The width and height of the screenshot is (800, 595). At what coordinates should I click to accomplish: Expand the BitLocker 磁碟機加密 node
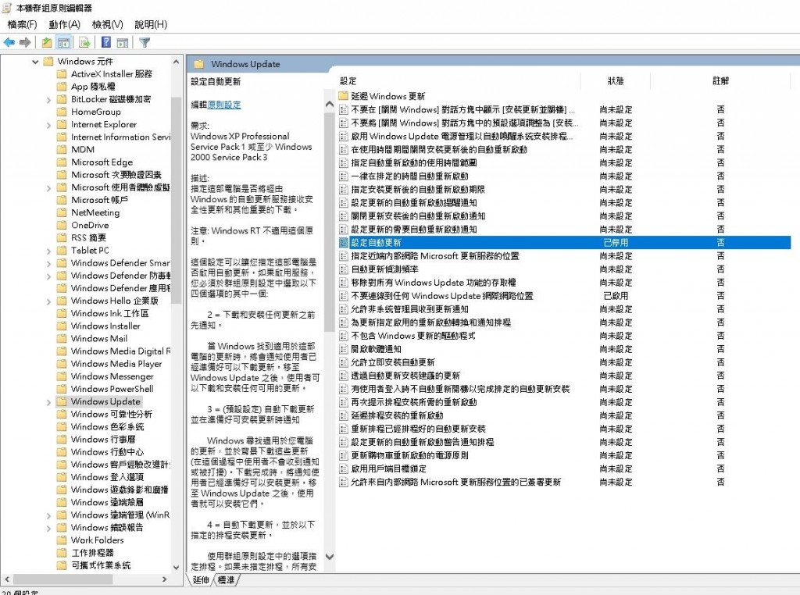coord(49,100)
